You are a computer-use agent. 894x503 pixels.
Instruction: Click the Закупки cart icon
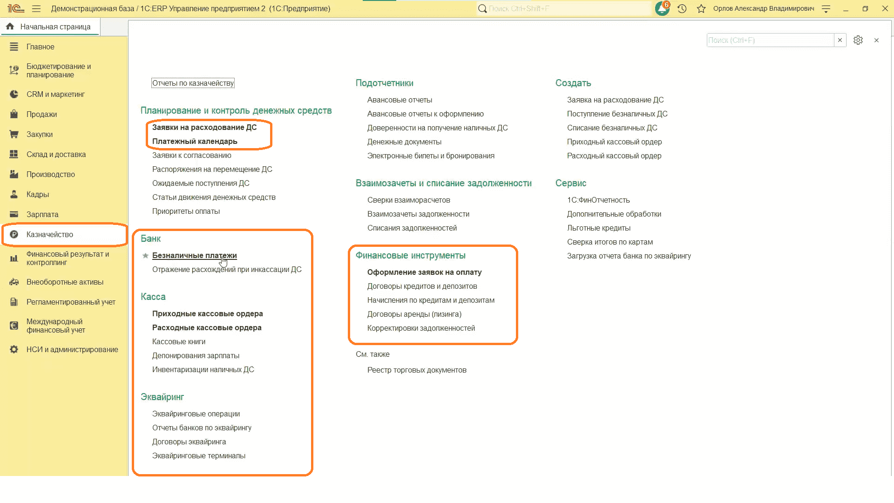[14, 134]
